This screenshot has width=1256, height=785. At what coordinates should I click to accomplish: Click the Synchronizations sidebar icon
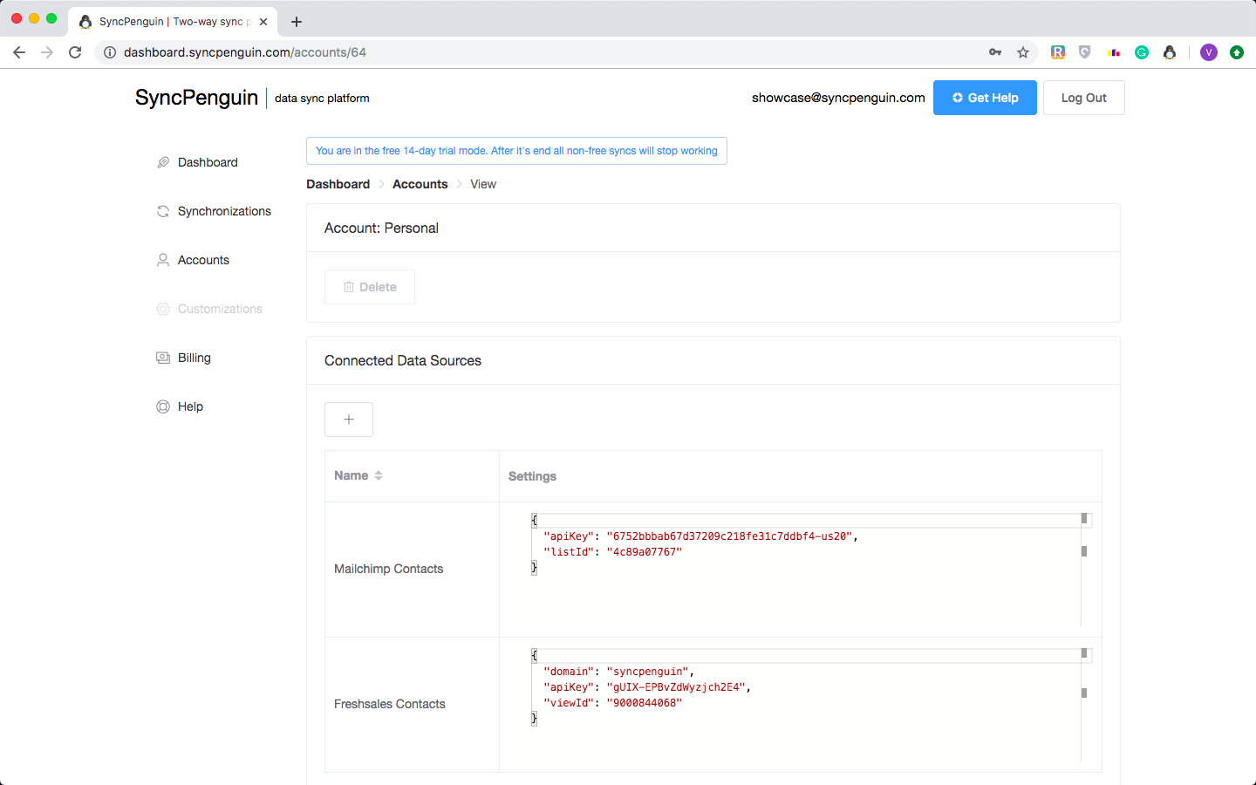click(x=163, y=211)
